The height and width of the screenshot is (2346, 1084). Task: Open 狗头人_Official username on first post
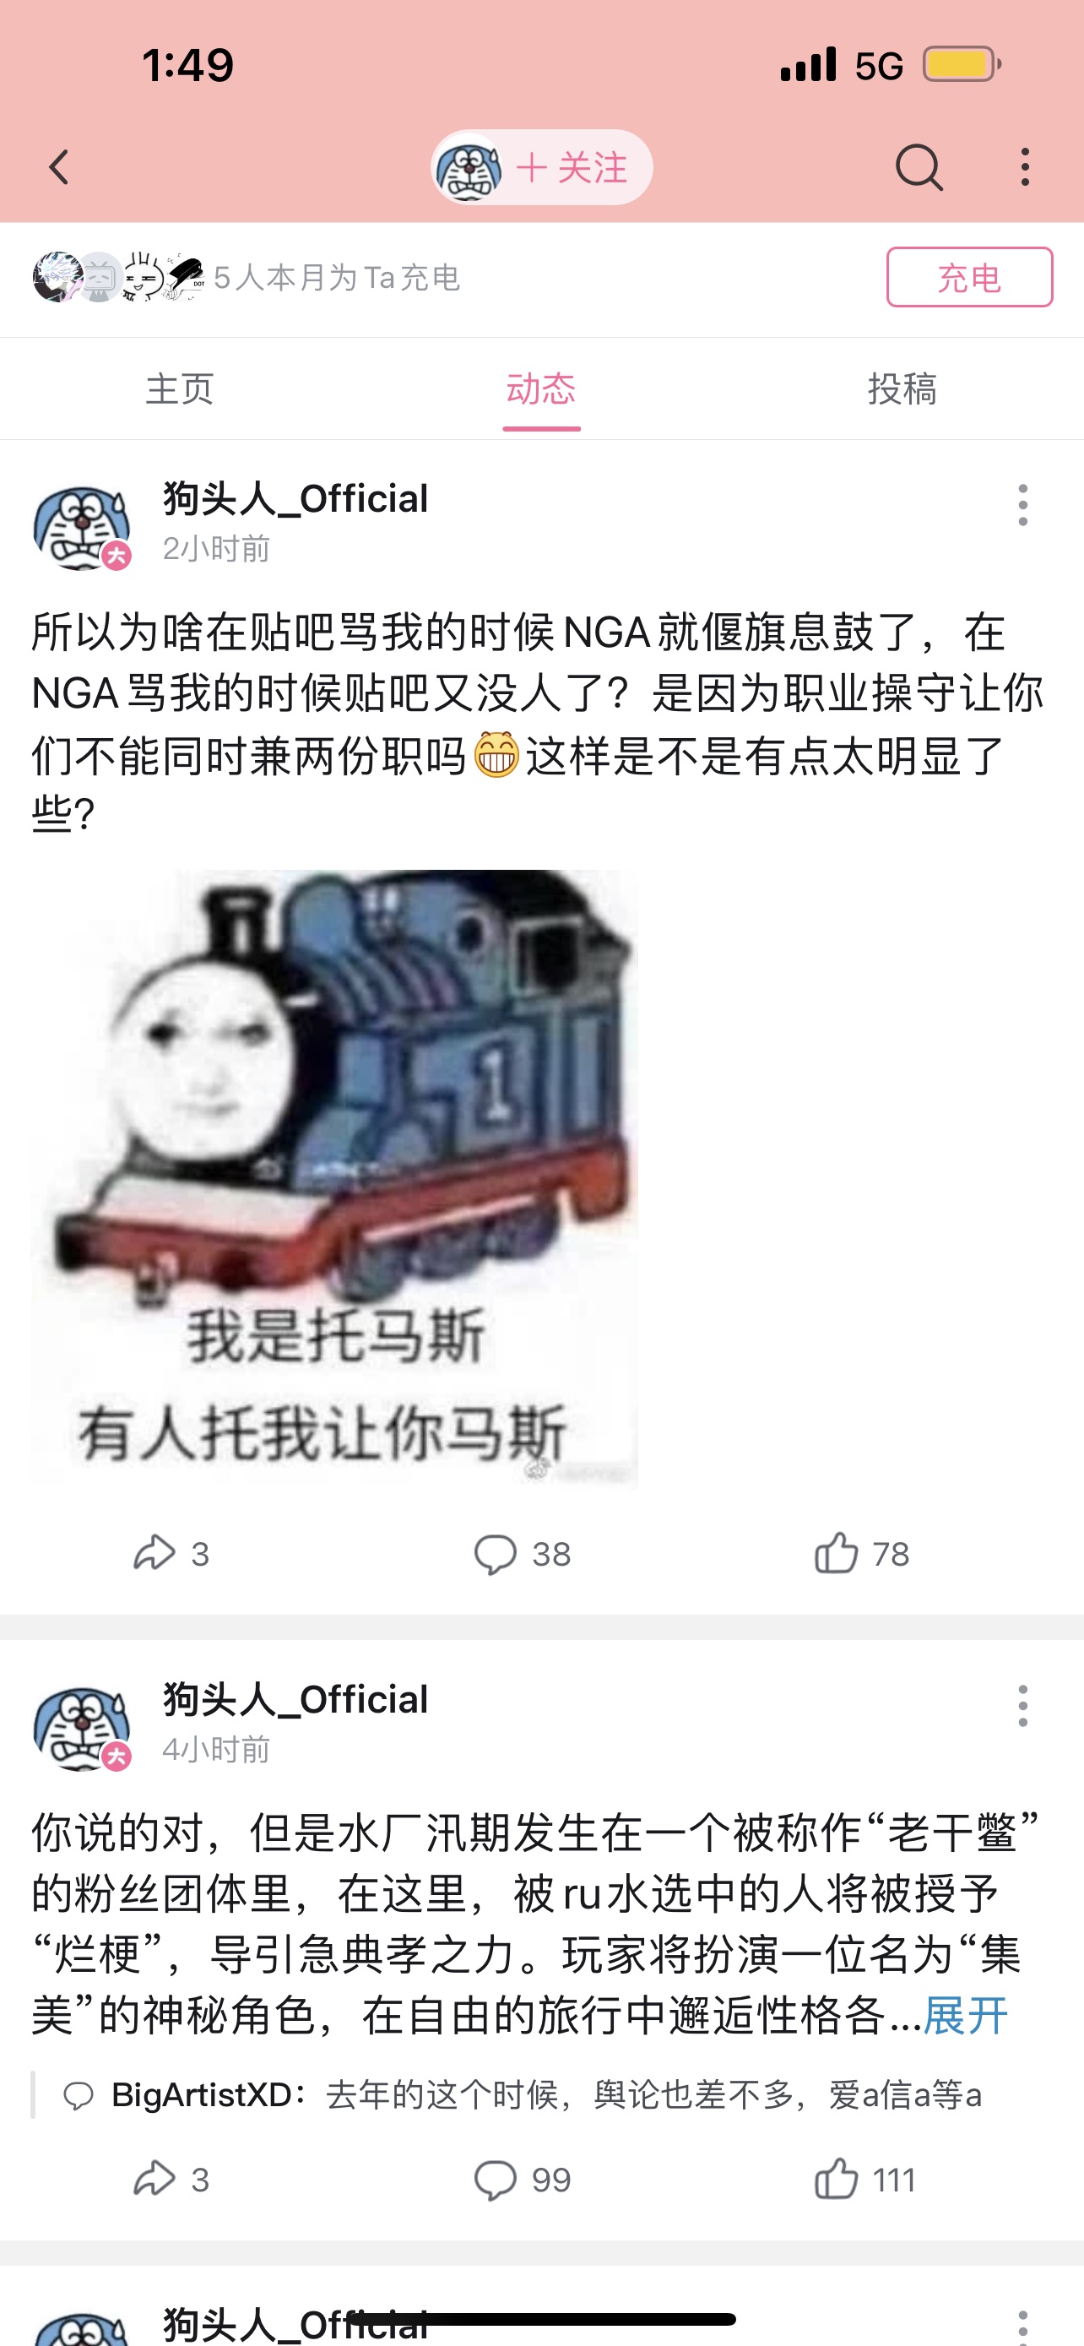(x=295, y=499)
